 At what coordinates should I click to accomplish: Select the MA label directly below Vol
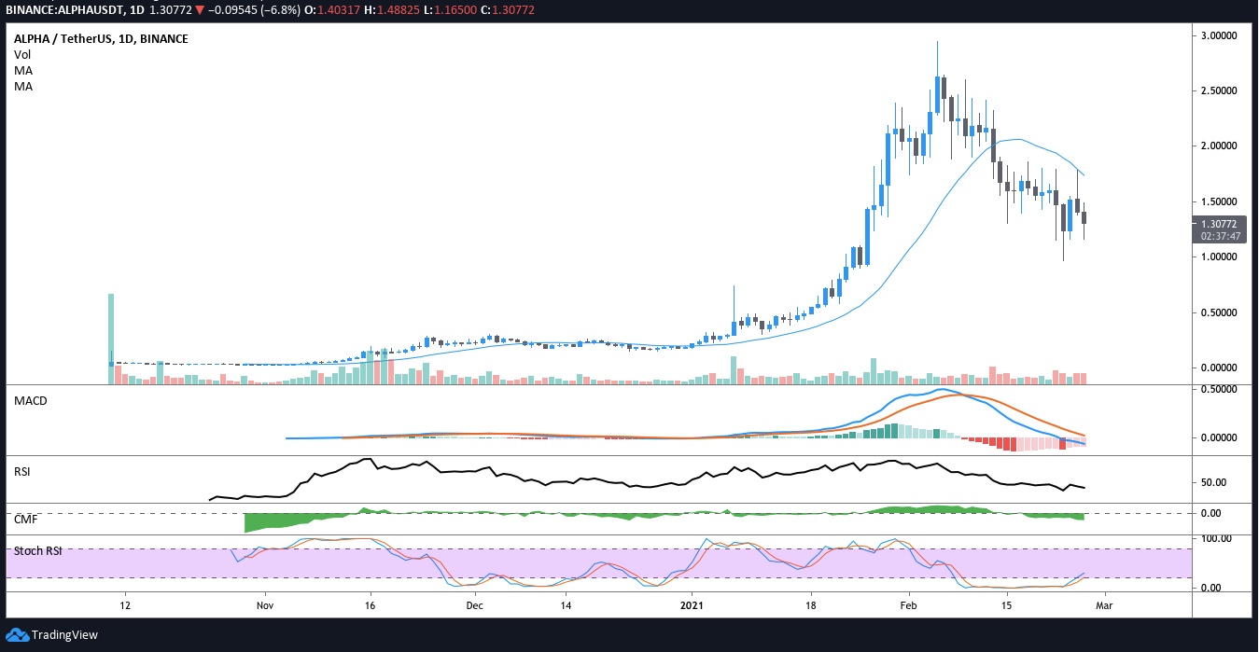tap(22, 71)
